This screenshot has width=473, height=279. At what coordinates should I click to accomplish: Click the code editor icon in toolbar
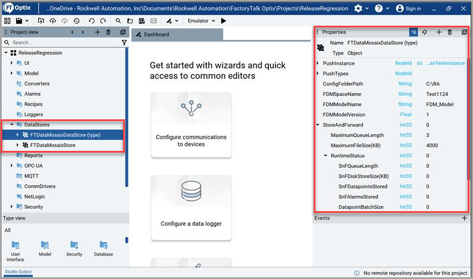tap(154, 21)
